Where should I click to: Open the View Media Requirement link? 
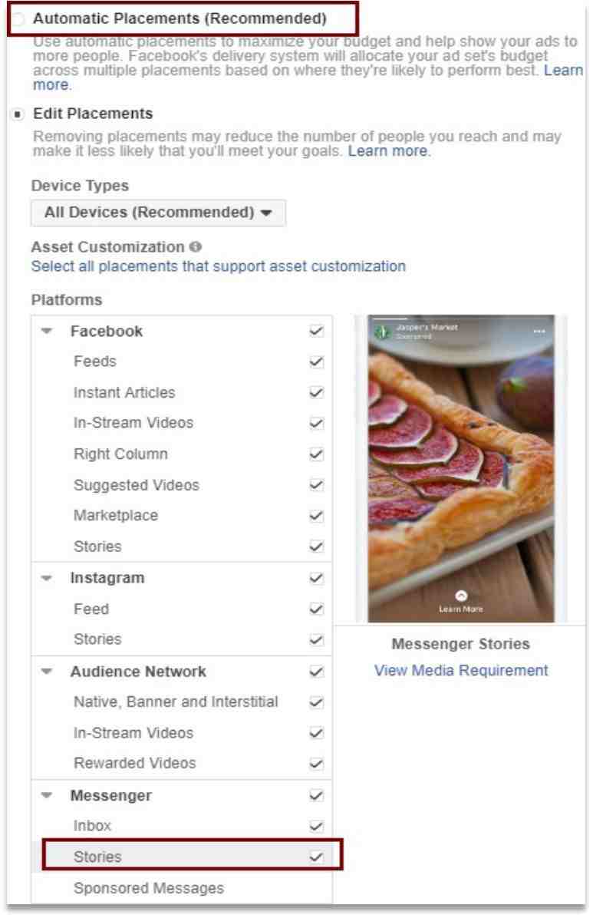(x=461, y=670)
